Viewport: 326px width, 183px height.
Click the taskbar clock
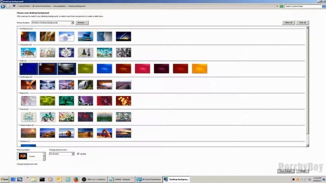[317, 179]
